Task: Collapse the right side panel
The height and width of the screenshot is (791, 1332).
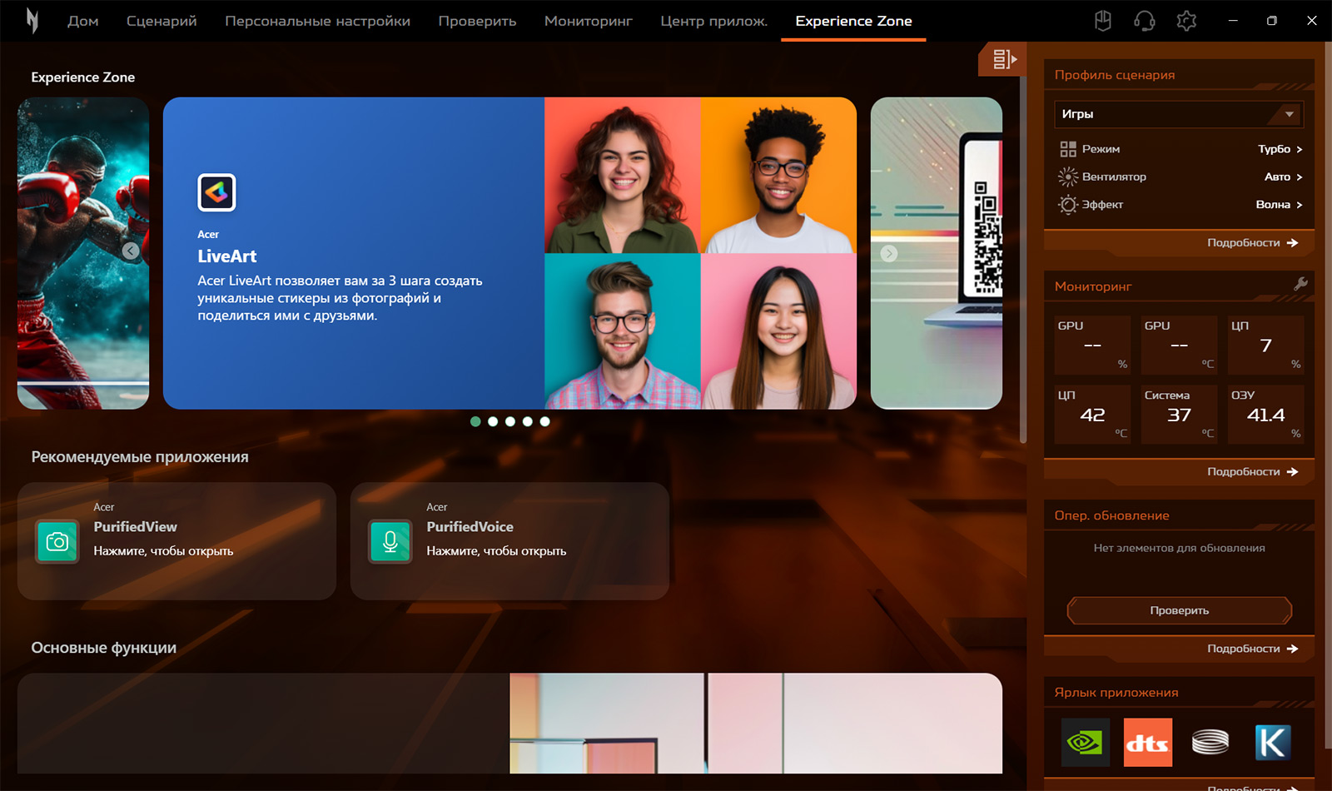Action: point(1004,59)
